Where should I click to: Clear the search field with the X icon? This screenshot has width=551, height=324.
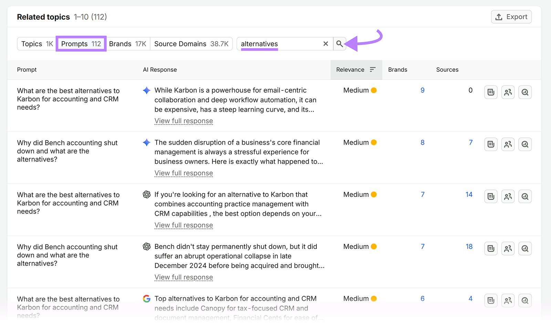click(x=326, y=44)
